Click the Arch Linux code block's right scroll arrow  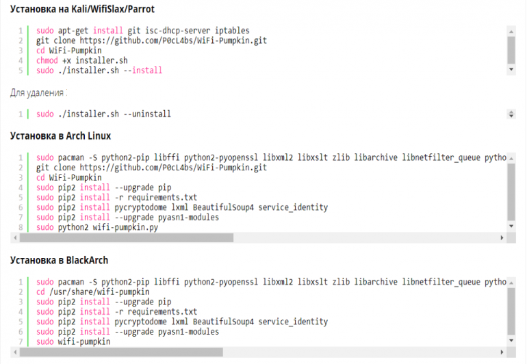click(x=502, y=237)
